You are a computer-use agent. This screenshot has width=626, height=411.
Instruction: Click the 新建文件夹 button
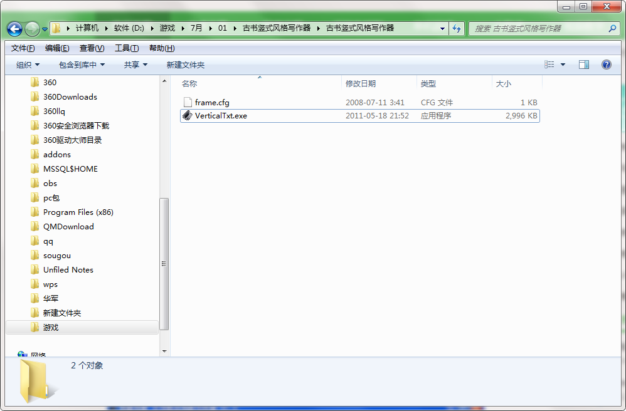(x=185, y=65)
